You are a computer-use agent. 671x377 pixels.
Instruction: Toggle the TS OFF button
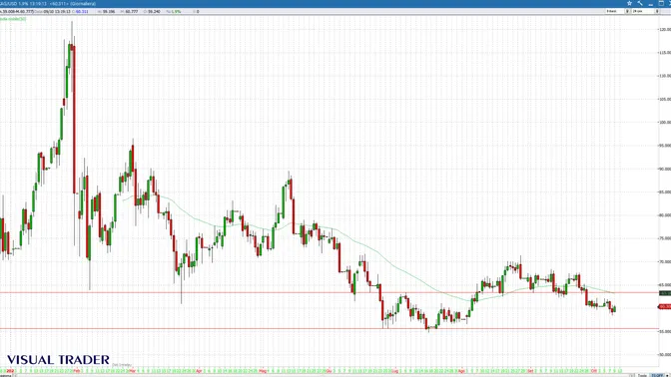click(657, 375)
